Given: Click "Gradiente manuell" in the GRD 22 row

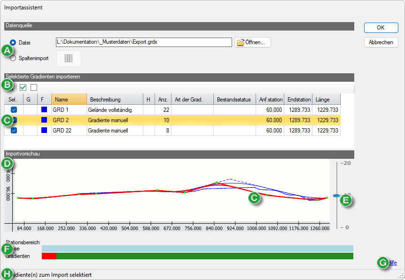Looking at the screenshot, I should click(115, 131).
